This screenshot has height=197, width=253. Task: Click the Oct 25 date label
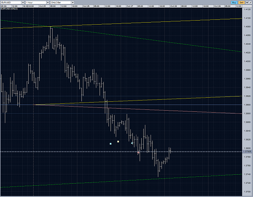coord(42,6)
